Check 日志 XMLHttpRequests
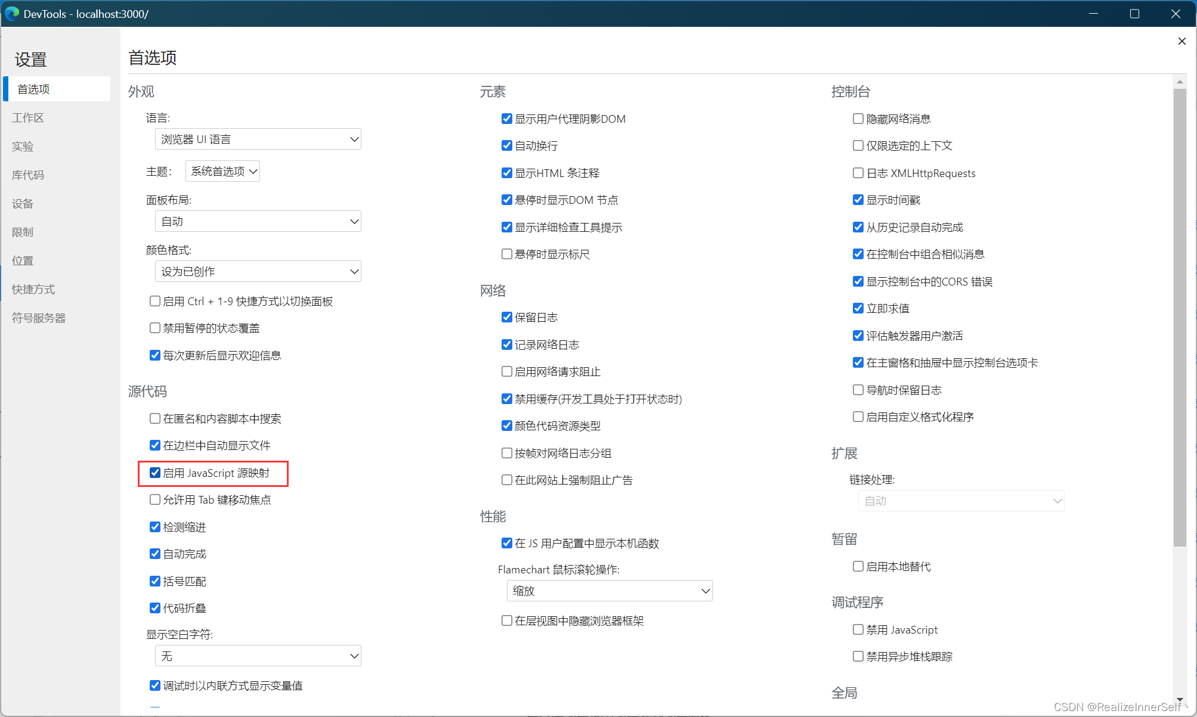 tap(858, 173)
